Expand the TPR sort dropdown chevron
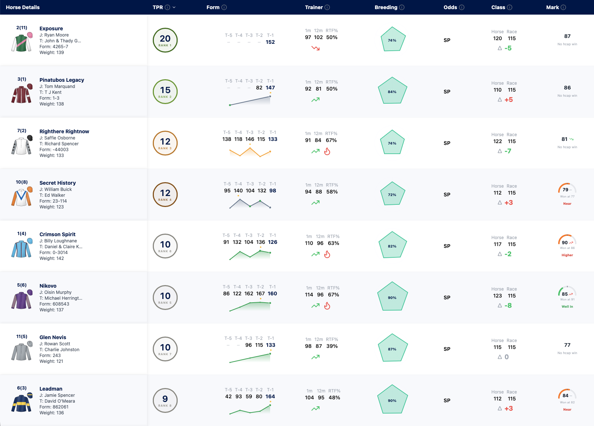The image size is (594, 426). tap(174, 7)
